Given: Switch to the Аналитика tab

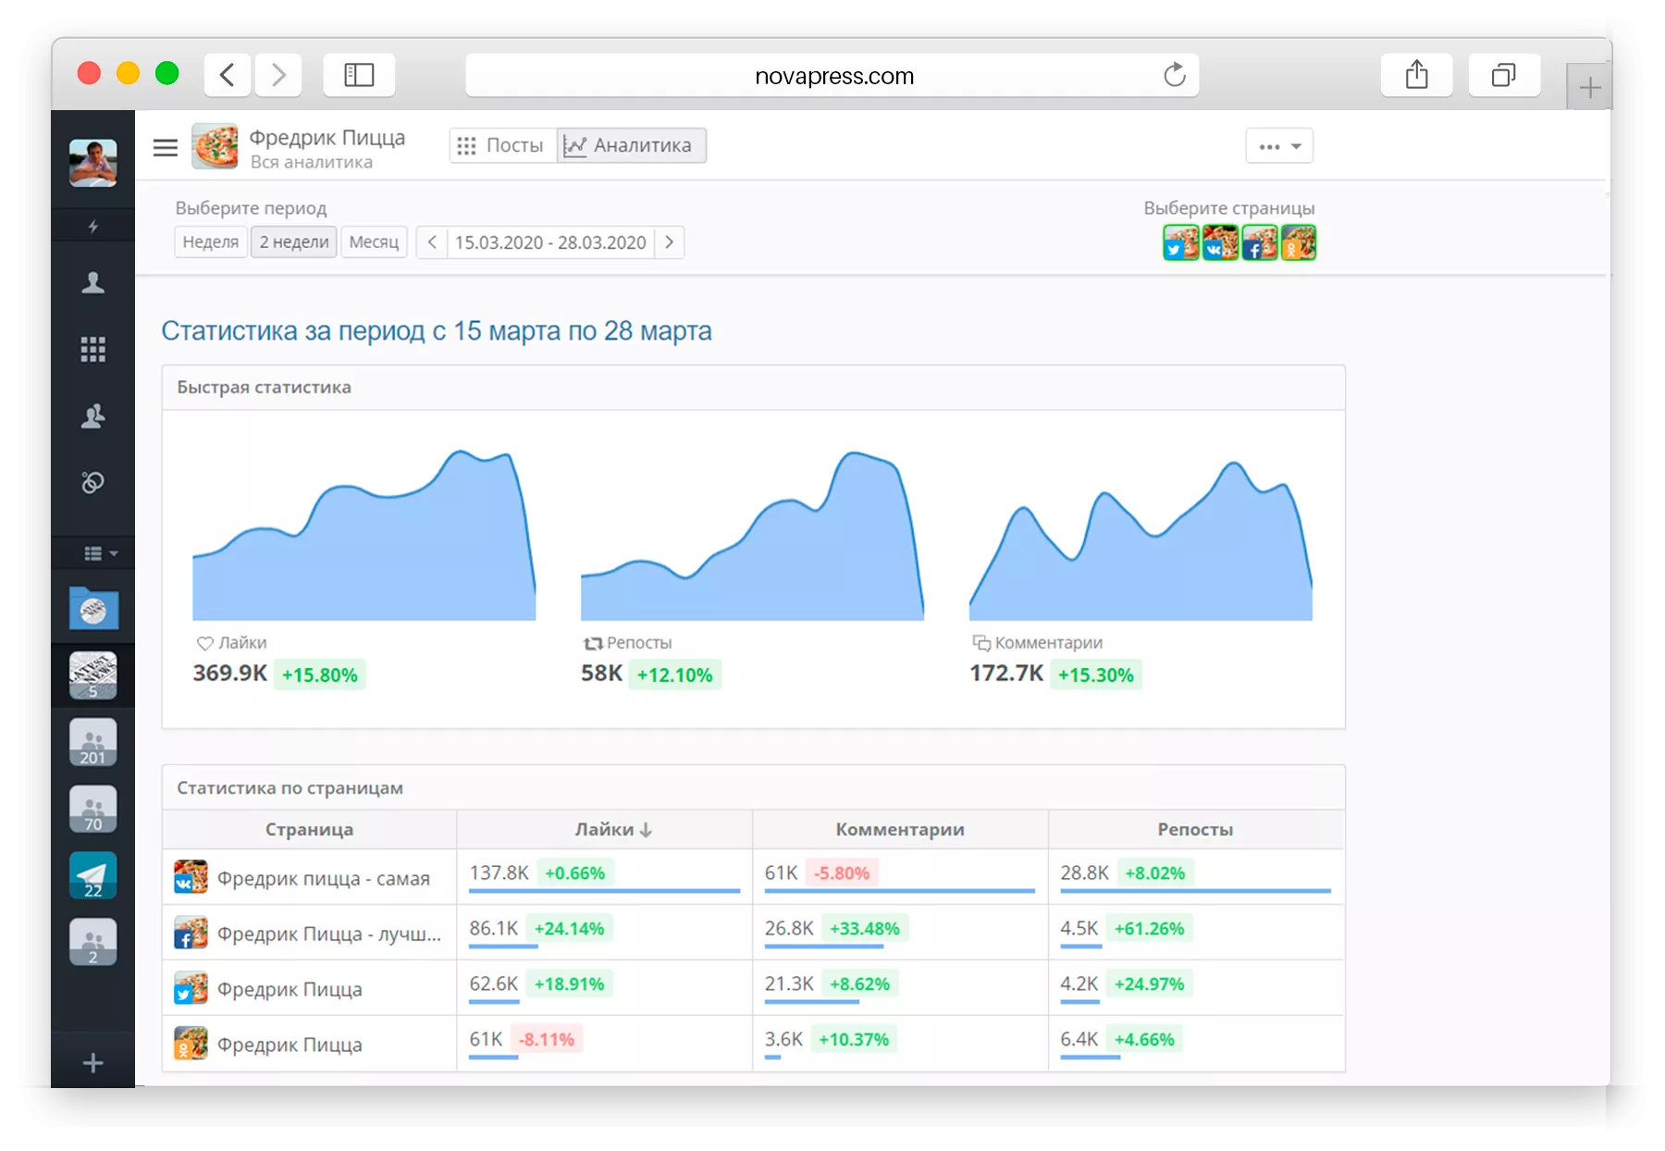Looking at the screenshot, I should point(631,146).
